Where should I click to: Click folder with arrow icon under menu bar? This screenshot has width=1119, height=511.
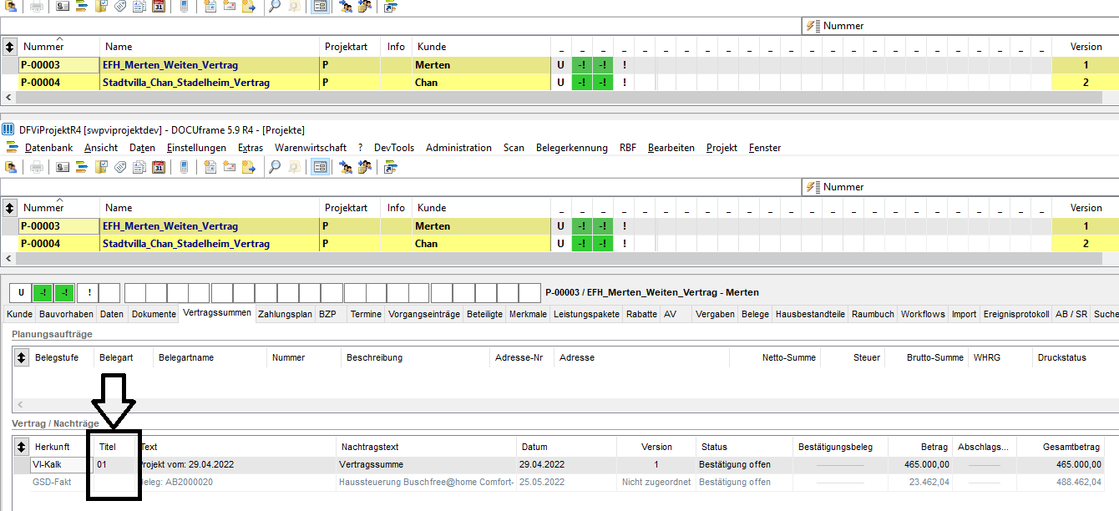coord(248,167)
